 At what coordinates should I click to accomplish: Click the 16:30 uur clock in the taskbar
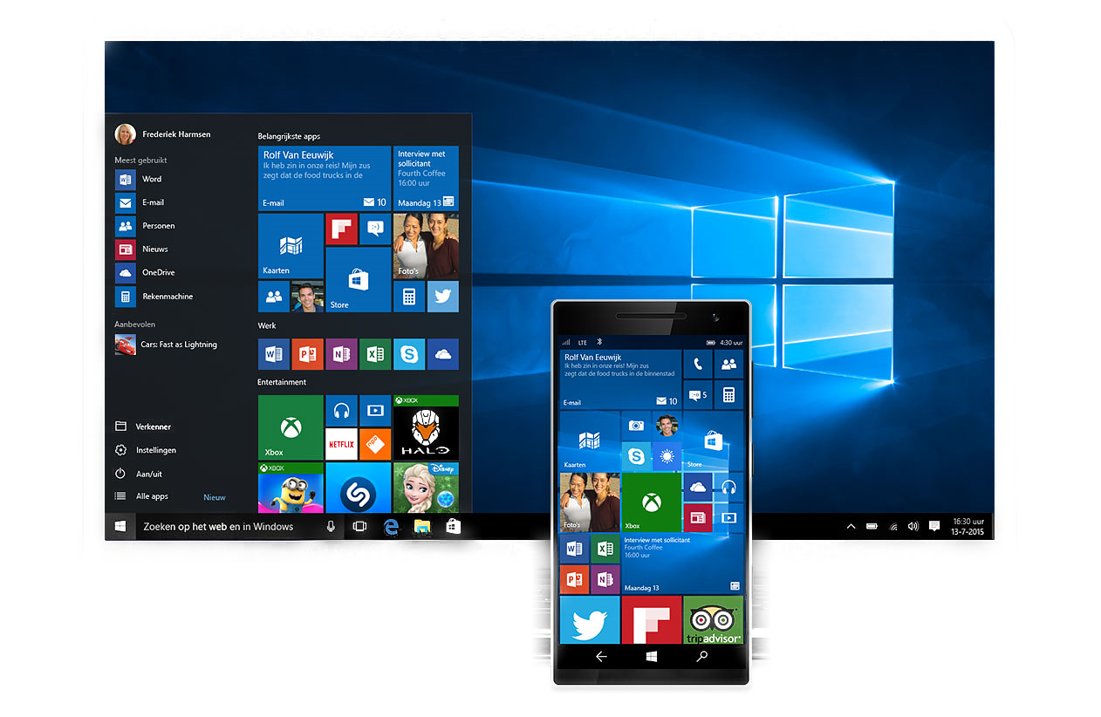[x=968, y=526]
